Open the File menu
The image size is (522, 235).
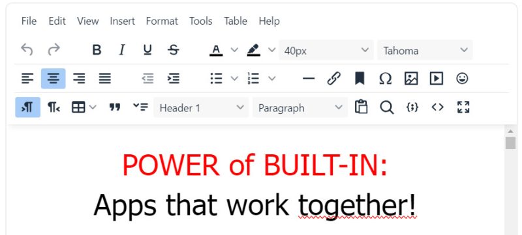29,21
